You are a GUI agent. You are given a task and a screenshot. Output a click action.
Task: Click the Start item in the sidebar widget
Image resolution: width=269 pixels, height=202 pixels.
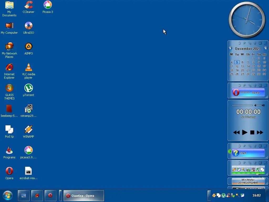point(248,153)
